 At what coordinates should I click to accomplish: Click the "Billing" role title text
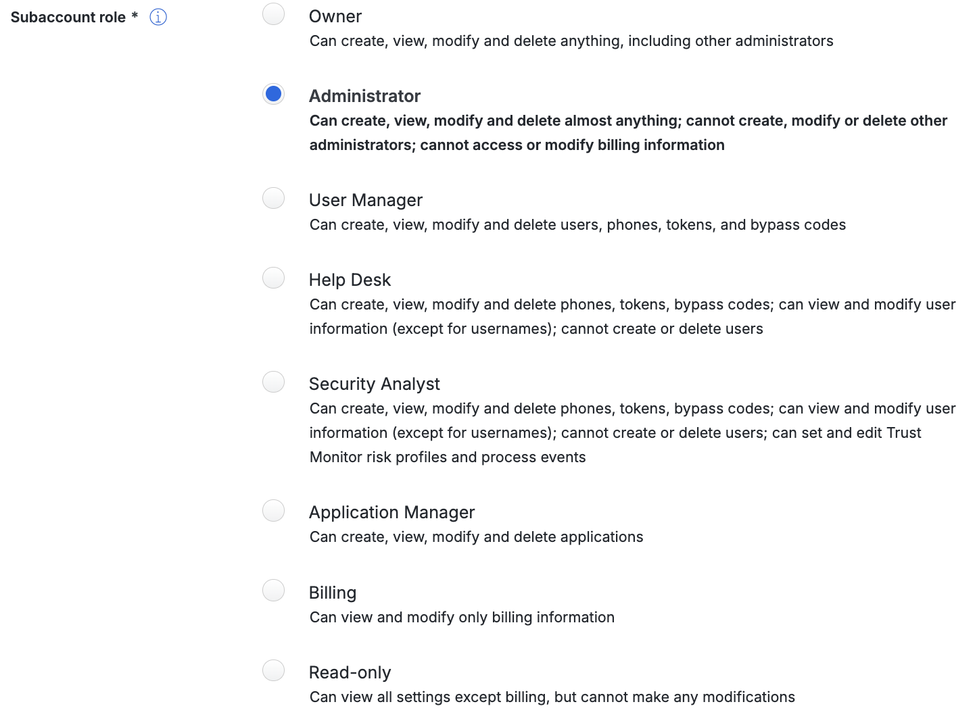click(332, 593)
